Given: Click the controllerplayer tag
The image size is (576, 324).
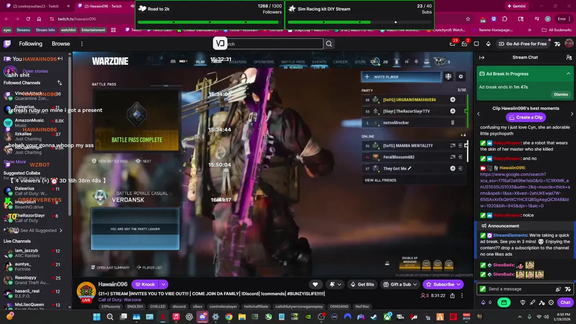Looking at the screenshot, I should click(x=223, y=306).
